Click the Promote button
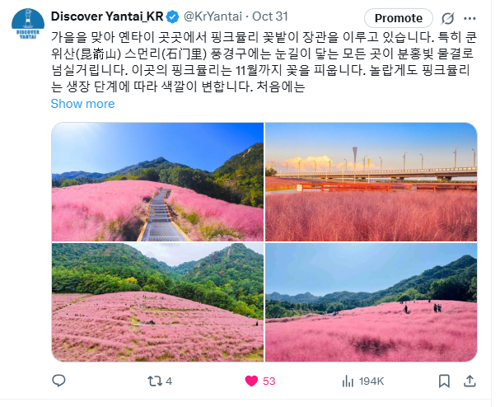500x407 pixels. coord(399,18)
